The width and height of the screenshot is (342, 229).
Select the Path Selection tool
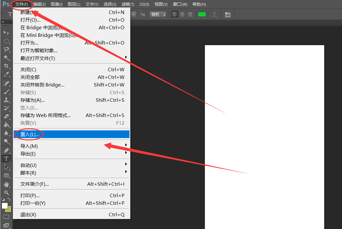[6, 167]
